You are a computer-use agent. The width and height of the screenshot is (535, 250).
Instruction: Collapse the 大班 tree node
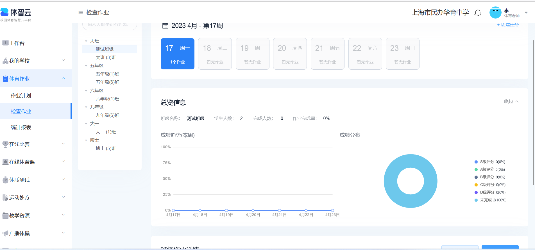point(86,41)
